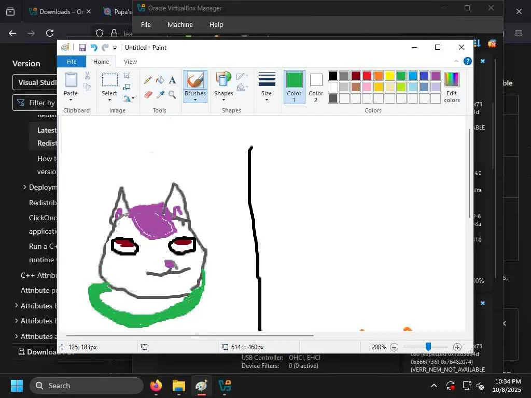The height and width of the screenshot is (398, 531).
Task: Open VirtualBox Manager Help menu
Action: pos(216,25)
